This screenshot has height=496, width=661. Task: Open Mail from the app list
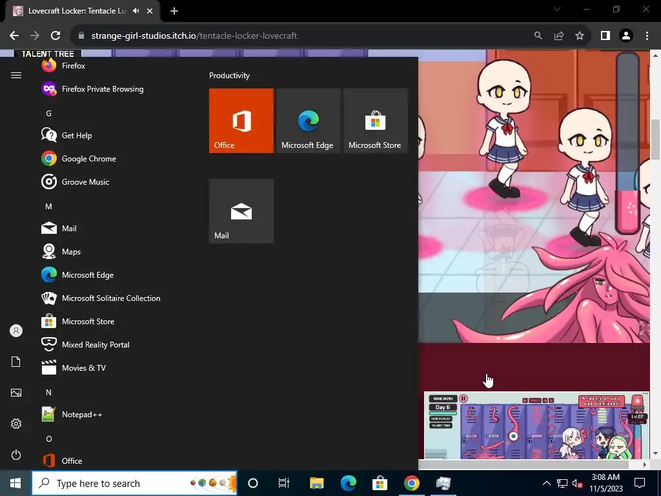(x=59, y=228)
